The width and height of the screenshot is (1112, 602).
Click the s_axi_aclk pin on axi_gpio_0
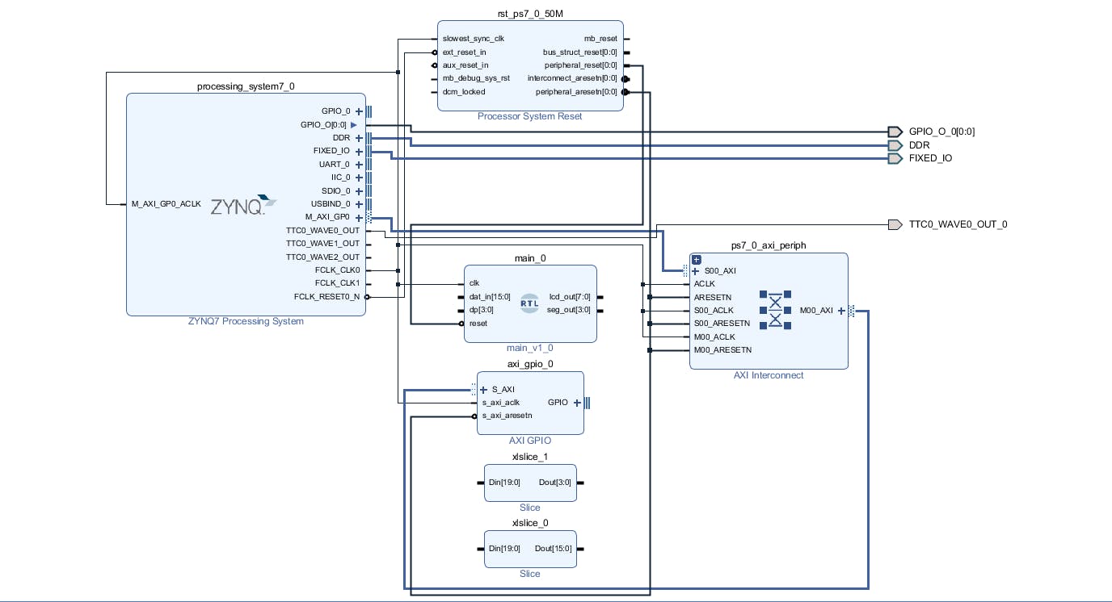point(500,403)
